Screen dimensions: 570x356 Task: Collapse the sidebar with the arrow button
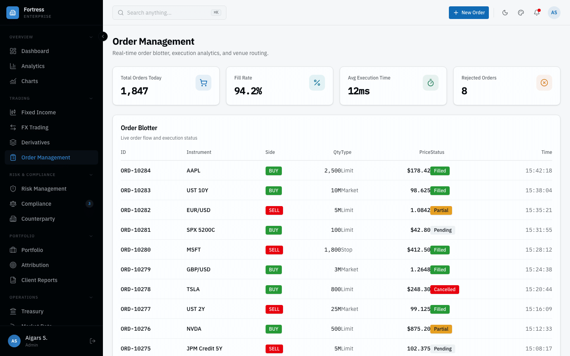[103, 36]
